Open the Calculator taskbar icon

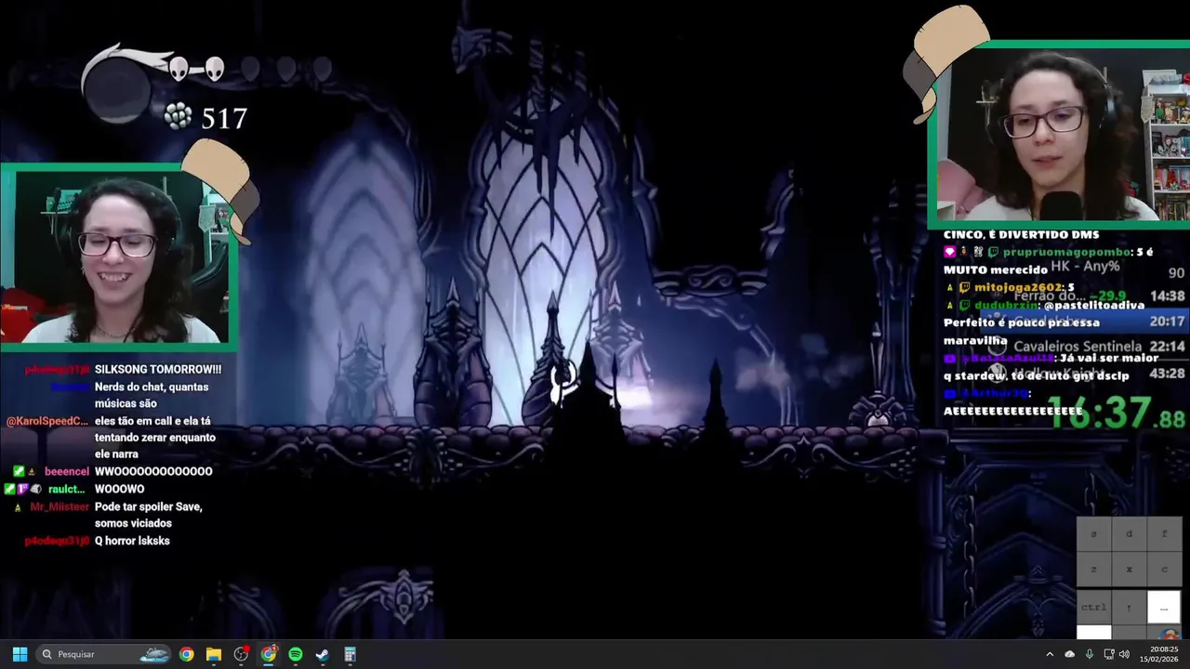click(350, 654)
